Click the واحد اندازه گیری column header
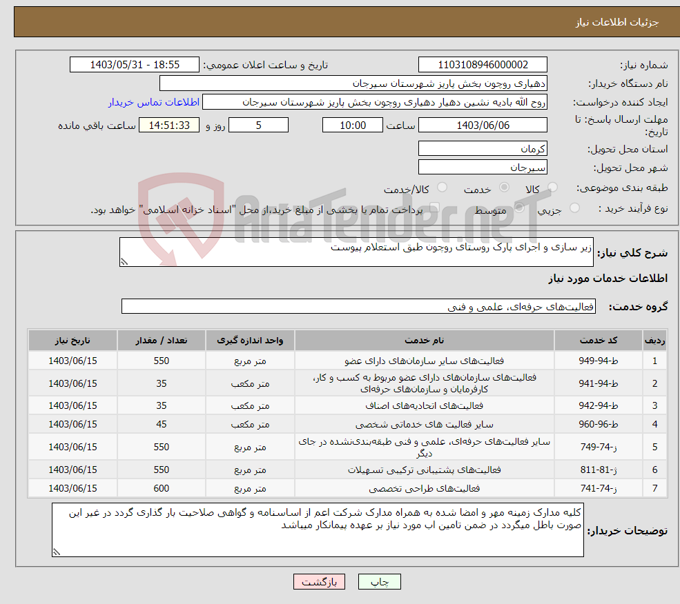680x604 pixels. tap(250, 340)
